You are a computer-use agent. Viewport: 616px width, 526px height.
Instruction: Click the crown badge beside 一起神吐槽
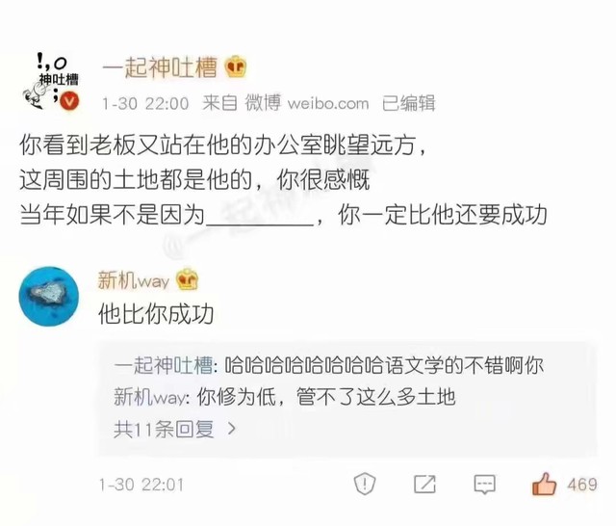point(236,67)
